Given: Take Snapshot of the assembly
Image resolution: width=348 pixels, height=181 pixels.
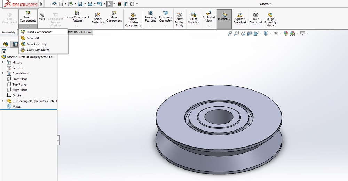Looking at the screenshot, I should 256,18.
